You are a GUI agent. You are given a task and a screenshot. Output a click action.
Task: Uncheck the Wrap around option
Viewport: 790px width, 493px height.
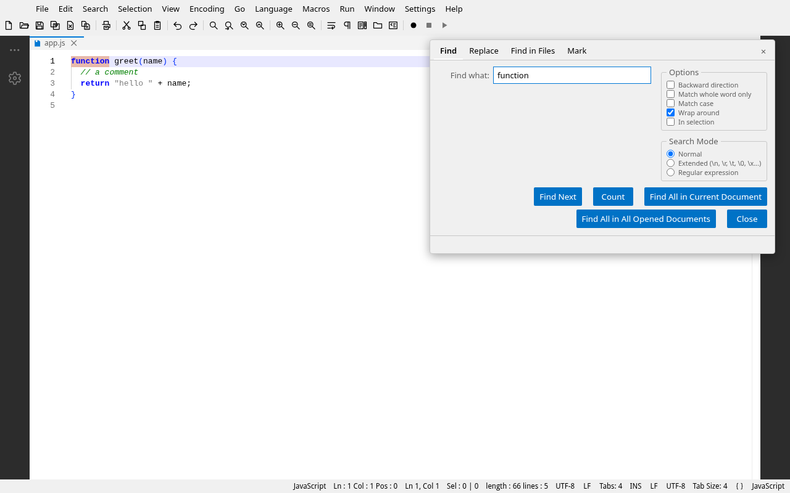point(671,113)
